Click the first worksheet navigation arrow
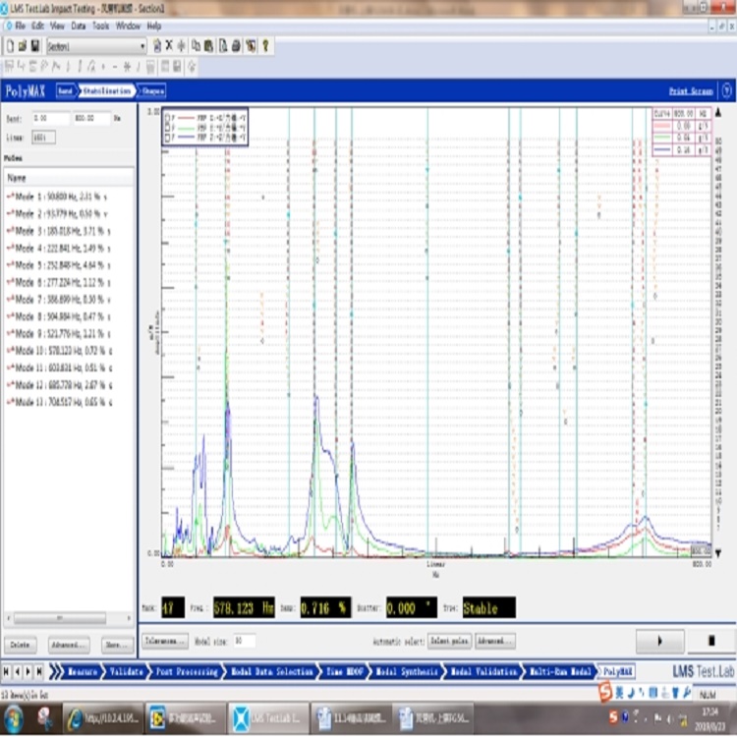Viewport: 737px width, 737px height. pyautogui.click(x=6, y=672)
